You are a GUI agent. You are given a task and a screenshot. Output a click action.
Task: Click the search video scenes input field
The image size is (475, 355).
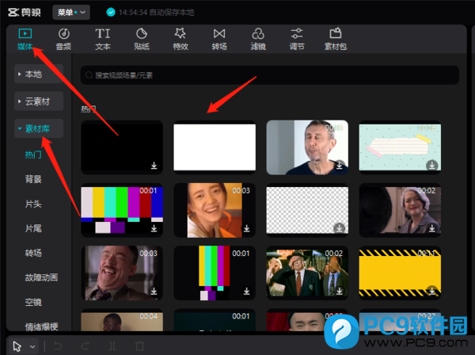click(x=270, y=74)
